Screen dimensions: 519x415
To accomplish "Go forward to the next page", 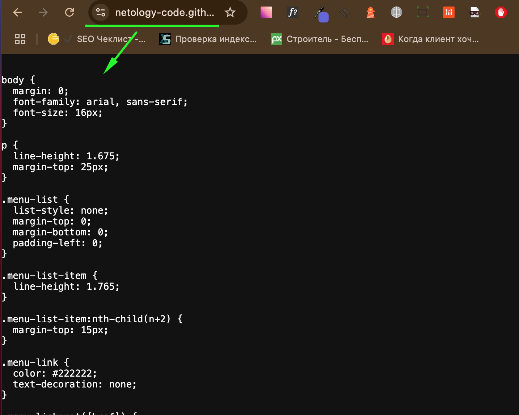I will click(43, 13).
